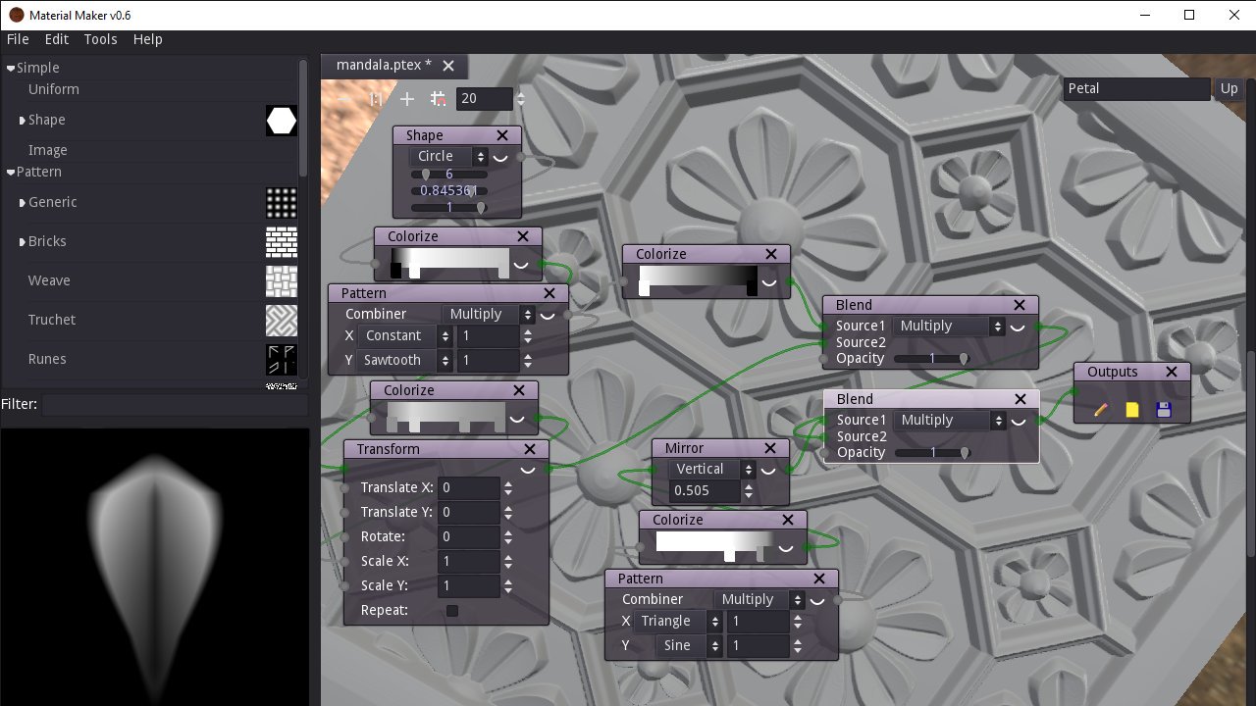
Task: Click the Up navigation button
Action: click(x=1229, y=88)
